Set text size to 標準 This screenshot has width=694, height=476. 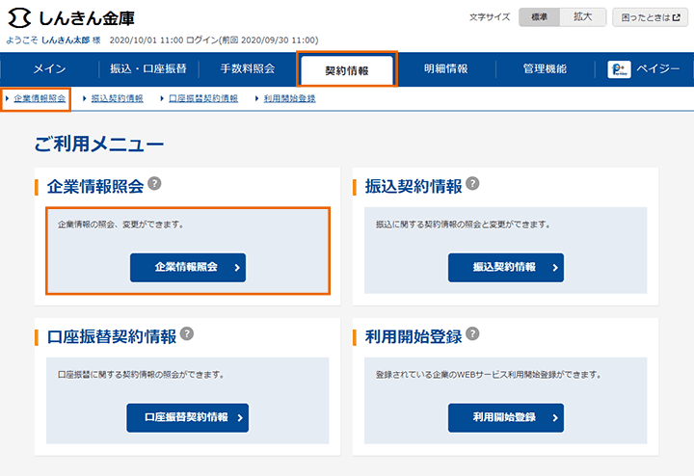(x=539, y=17)
